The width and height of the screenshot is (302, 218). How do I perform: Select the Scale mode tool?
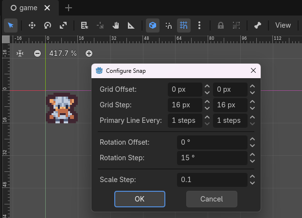point(63,25)
